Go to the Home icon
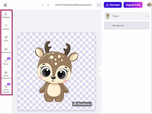Viewport: 152px width, 114px height. (5, 5)
